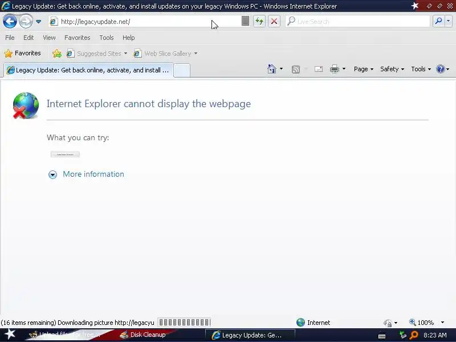Open the Tools command bar menu
Viewport: 456px width, 342px height.
tap(421, 69)
